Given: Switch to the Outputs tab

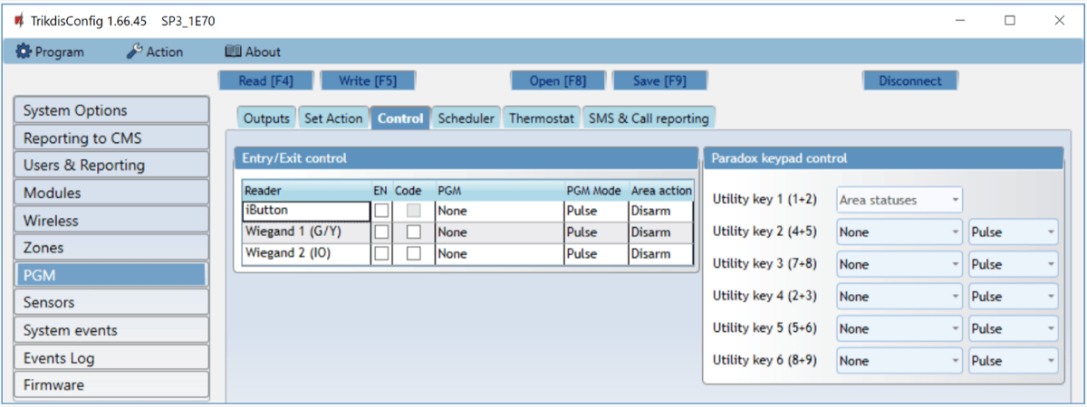Looking at the screenshot, I should 266,118.
